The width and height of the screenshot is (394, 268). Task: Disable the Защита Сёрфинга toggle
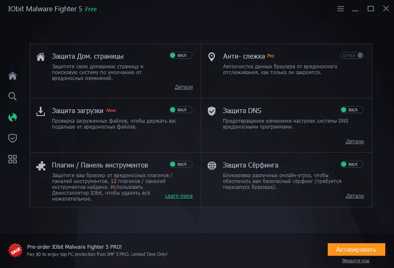[x=352, y=164]
